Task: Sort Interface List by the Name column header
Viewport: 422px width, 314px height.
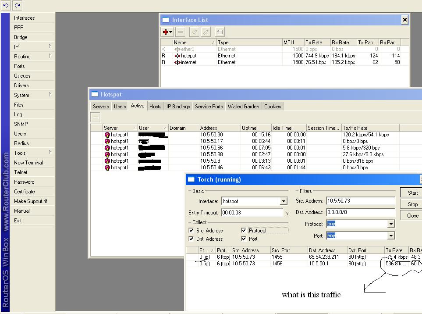Action: tap(194, 42)
